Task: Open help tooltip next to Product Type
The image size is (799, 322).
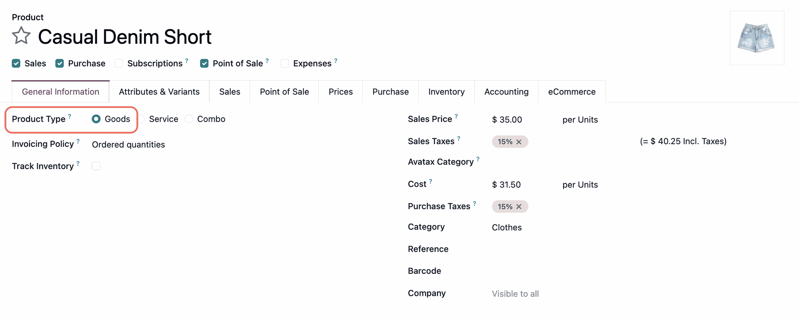Action: click(69, 116)
